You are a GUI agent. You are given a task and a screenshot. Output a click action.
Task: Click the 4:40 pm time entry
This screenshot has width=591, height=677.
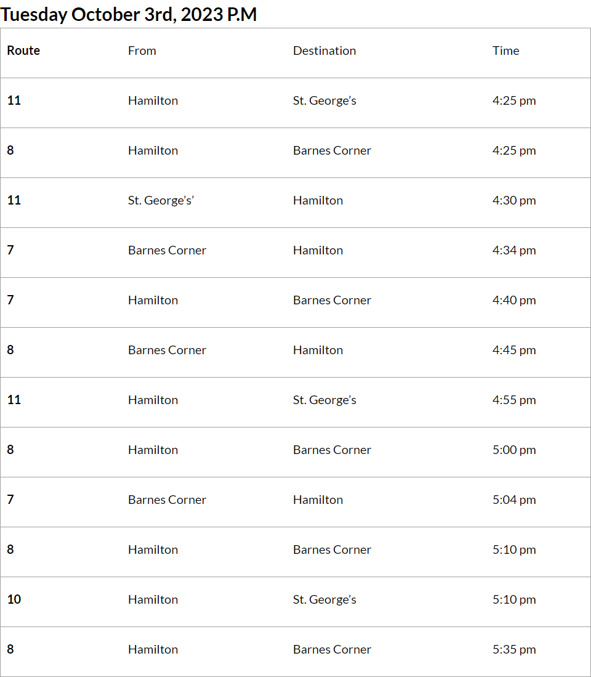click(x=513, y=301)
